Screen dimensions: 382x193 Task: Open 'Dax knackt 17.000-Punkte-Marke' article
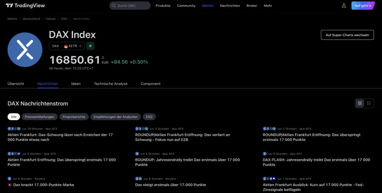tap(44, 185)
